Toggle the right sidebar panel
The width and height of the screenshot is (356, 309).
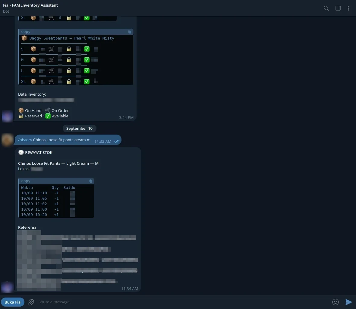point(338,8)
